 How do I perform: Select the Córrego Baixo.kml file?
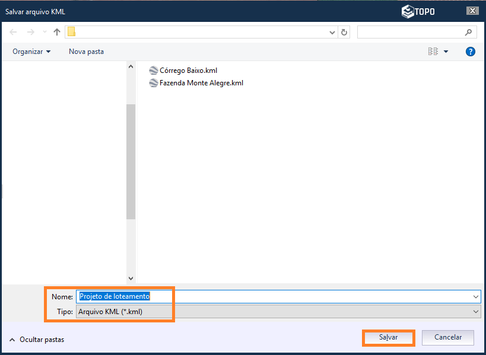[x=188, y=70]
